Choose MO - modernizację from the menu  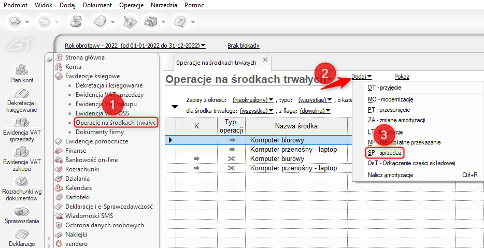391,99
